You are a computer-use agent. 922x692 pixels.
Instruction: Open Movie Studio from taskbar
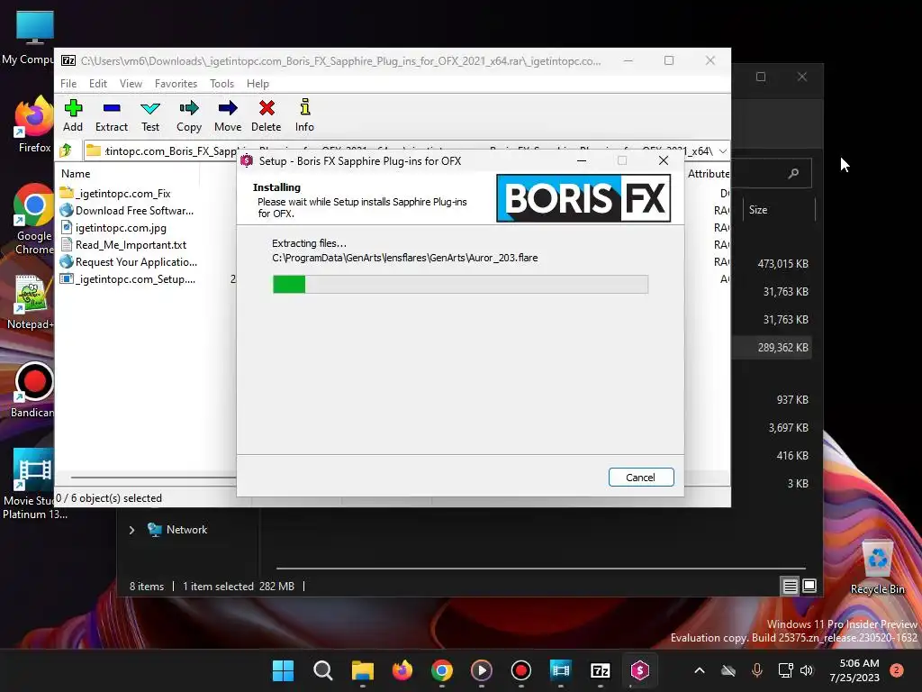(x=561, y=670)
